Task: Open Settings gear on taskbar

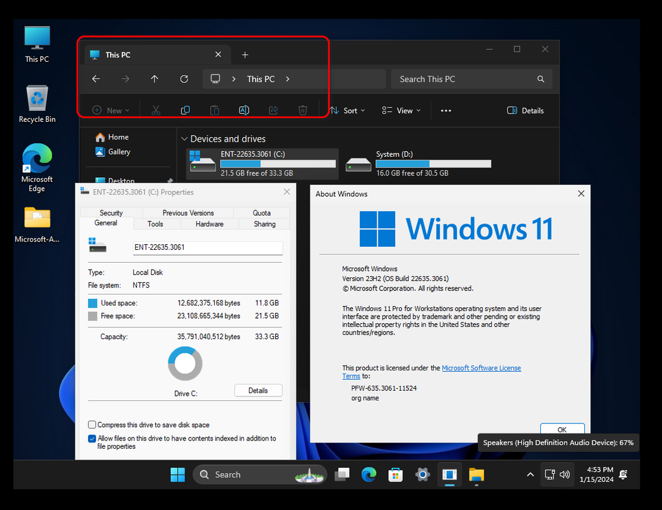Action: pyautogui.click(x=422, y=474)
